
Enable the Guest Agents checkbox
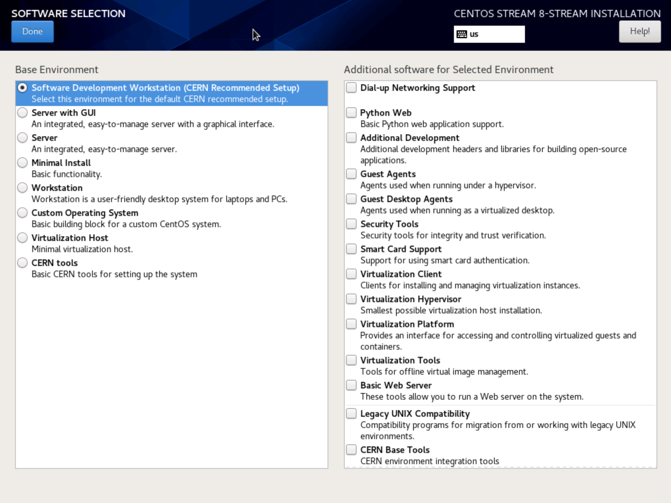351,174
